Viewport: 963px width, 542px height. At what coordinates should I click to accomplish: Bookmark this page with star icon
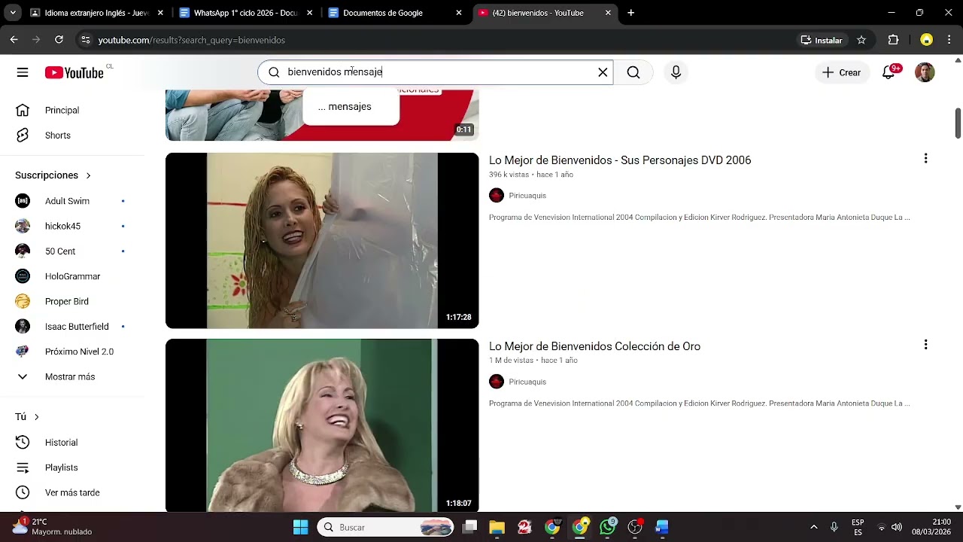point(861,40)
